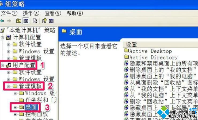
Task: Click the Active Desktop folder icon
Action: 126,51
